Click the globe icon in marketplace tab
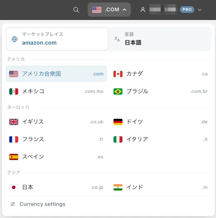 15,39
